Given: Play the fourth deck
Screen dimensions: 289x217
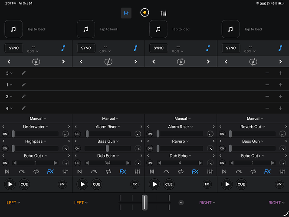Looking at the screenshot, I should pyautogui.click(x=227, y=184).
